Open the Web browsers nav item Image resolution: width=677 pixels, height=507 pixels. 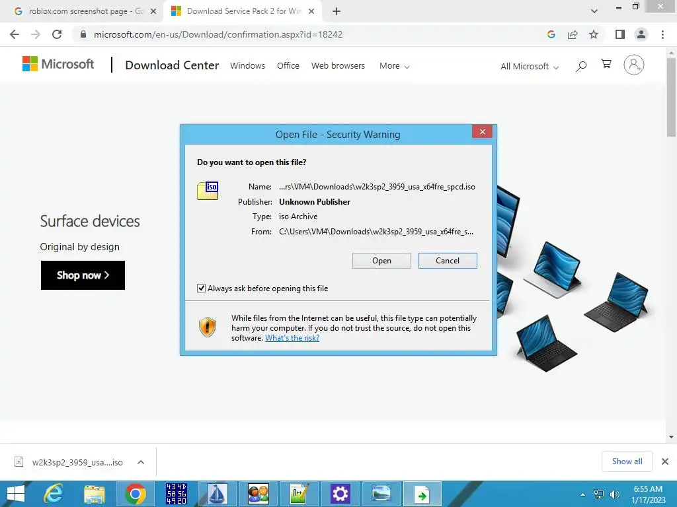[x=338, y=65]
